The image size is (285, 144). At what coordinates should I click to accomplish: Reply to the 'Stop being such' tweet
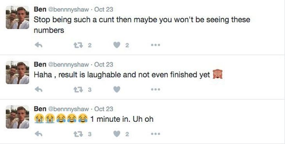coord(39,45)
